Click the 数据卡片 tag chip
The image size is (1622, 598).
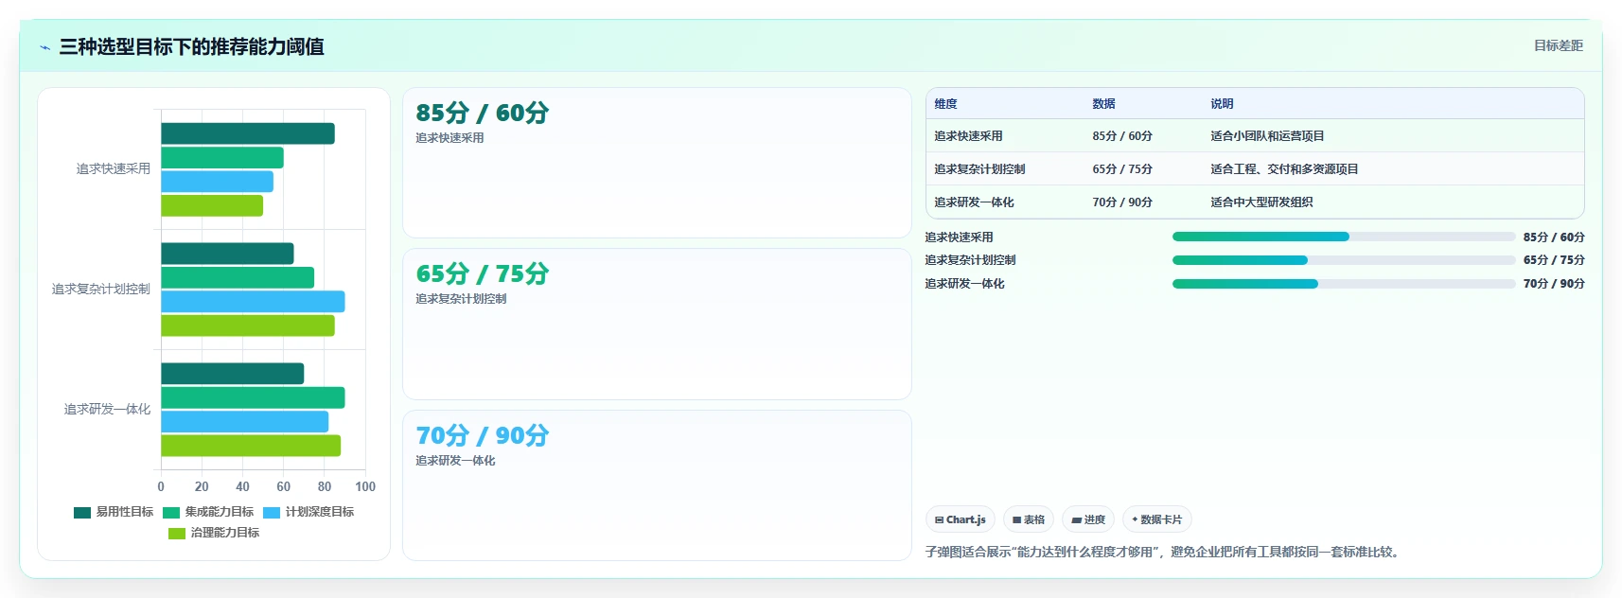(1156, 519)
